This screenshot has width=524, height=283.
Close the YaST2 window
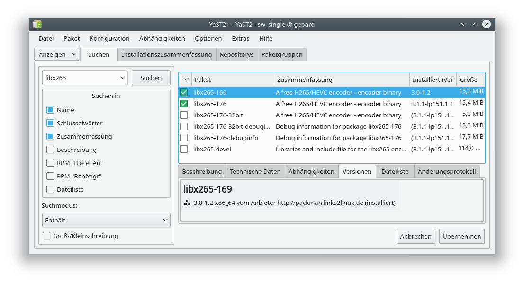(x=487, y=24)
